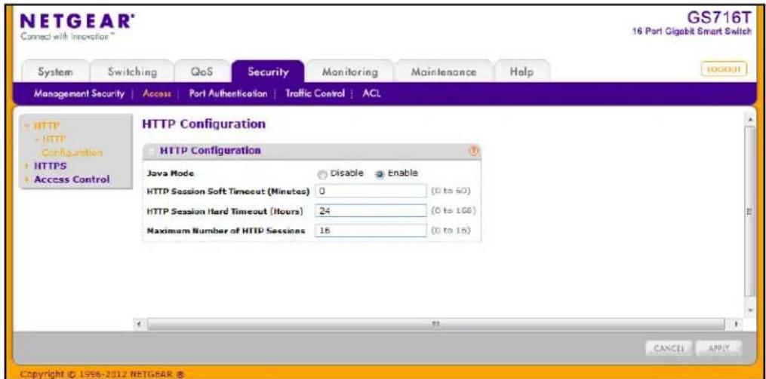Click the APPLY button
Viewport: 766px width, 379px height.
tap(718, 348)
